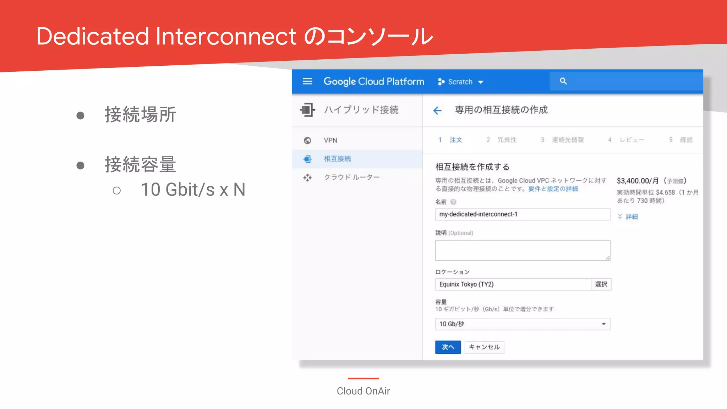Select step 1 注文
Image resolution: width=727 pixels, height=409 pixels.
tap(450, 140)
